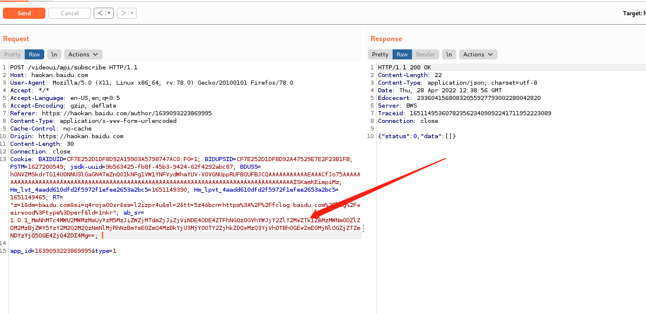The image size is (646, 314).
Task: Switch Request view to Pretty tab
Action: click(12, 54)
